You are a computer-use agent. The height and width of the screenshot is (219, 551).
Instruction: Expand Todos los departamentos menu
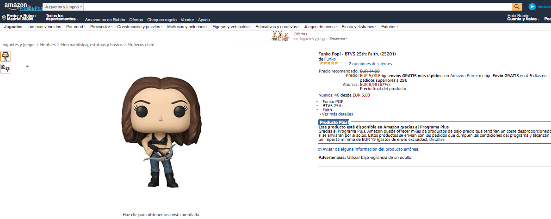point(62,18)
